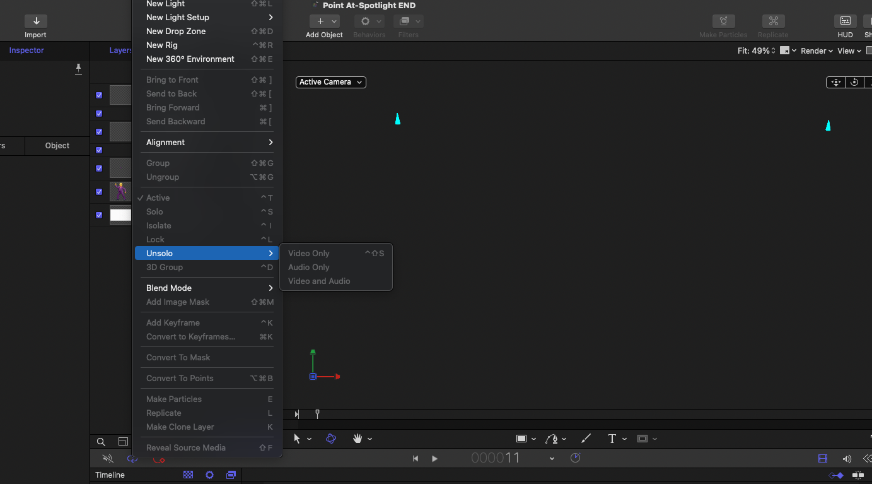
Task: Expand the Select tool chevron
Action: 309,439
